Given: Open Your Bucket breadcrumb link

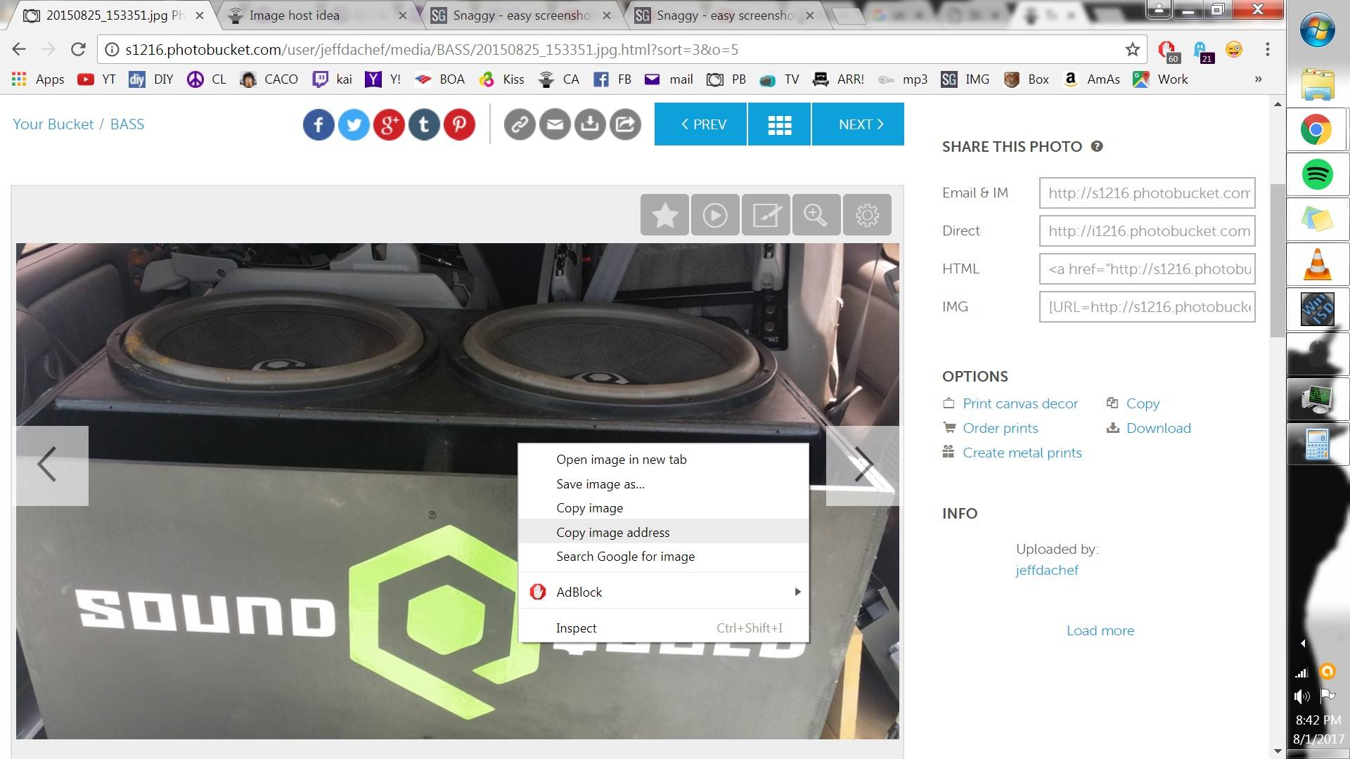Looking at the screenshot, I should (53, 124).
